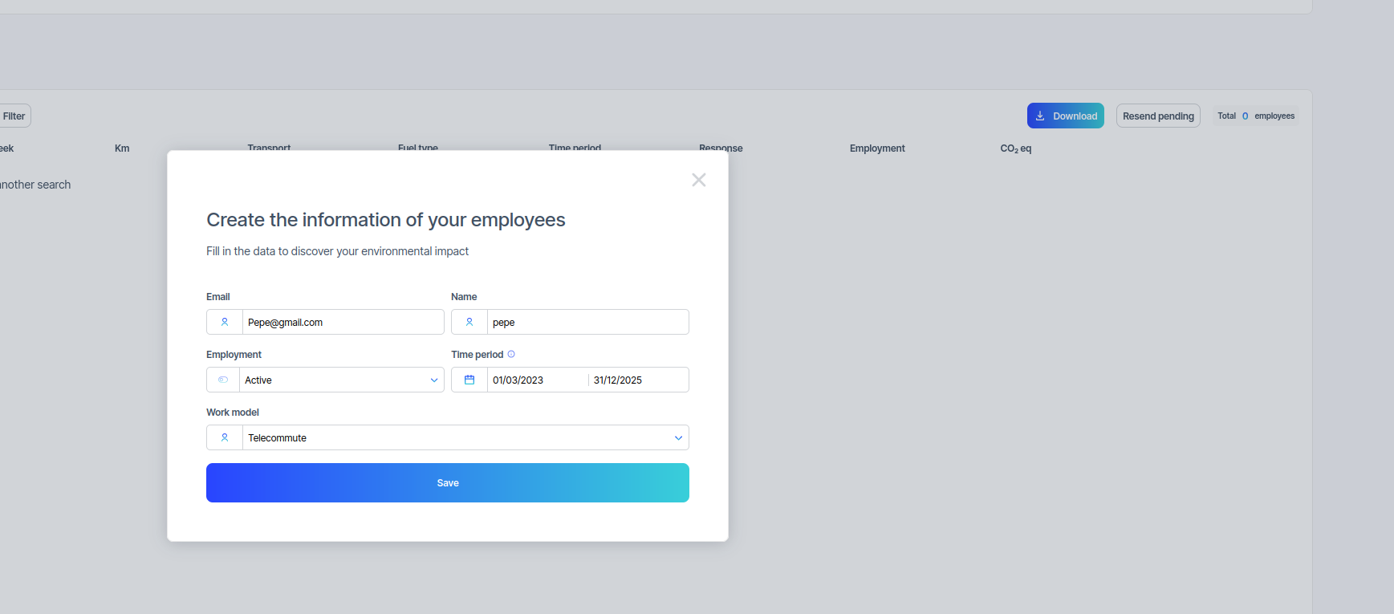Open the calendar icon in Time period
1394x614 pixels.
[x=469, y=380]
